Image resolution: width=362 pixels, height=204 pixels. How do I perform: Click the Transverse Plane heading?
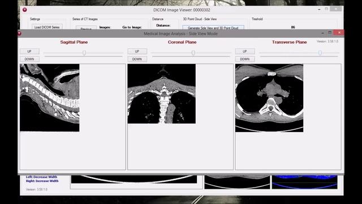coord(289,42)
